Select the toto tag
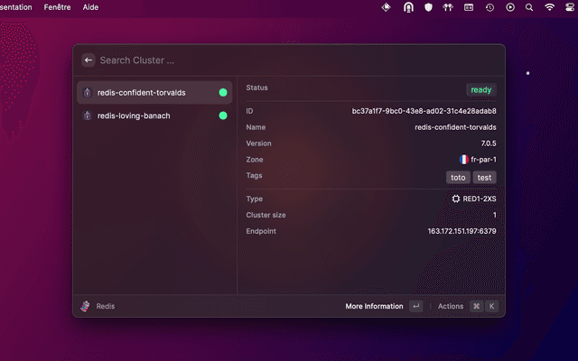 [x=458, y=177]
